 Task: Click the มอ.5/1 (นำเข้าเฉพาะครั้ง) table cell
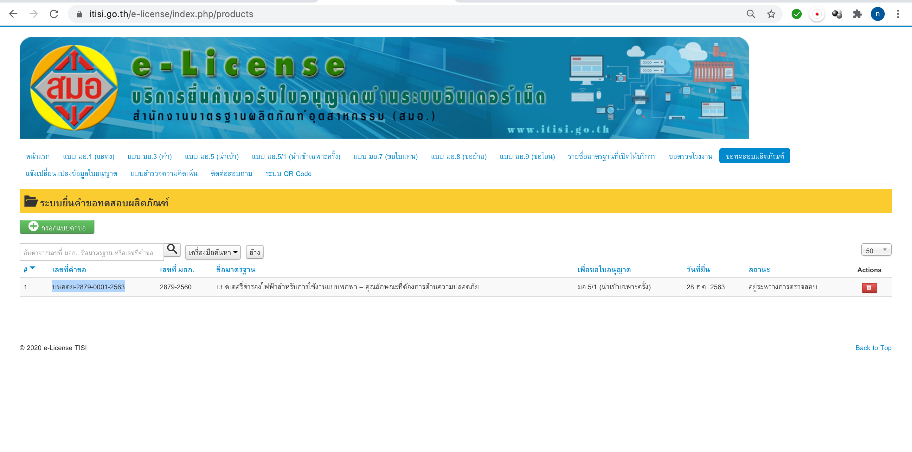614,287
